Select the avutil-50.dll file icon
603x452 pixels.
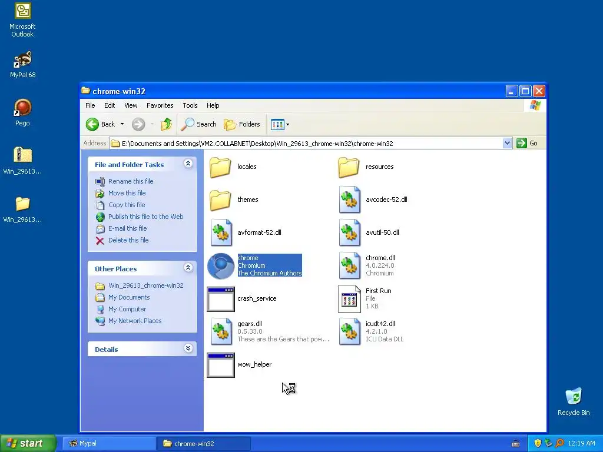pyautogui.click(x=349, y=232)
